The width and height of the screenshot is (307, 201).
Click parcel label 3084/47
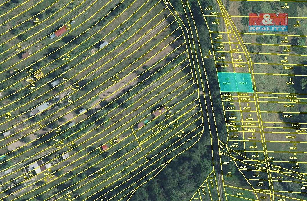click(252, 138)
